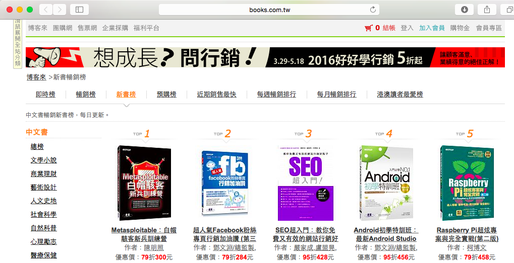Switch to 預購榜 tab
This screenshot has width=514, height=263.
(x=166, y=95)
